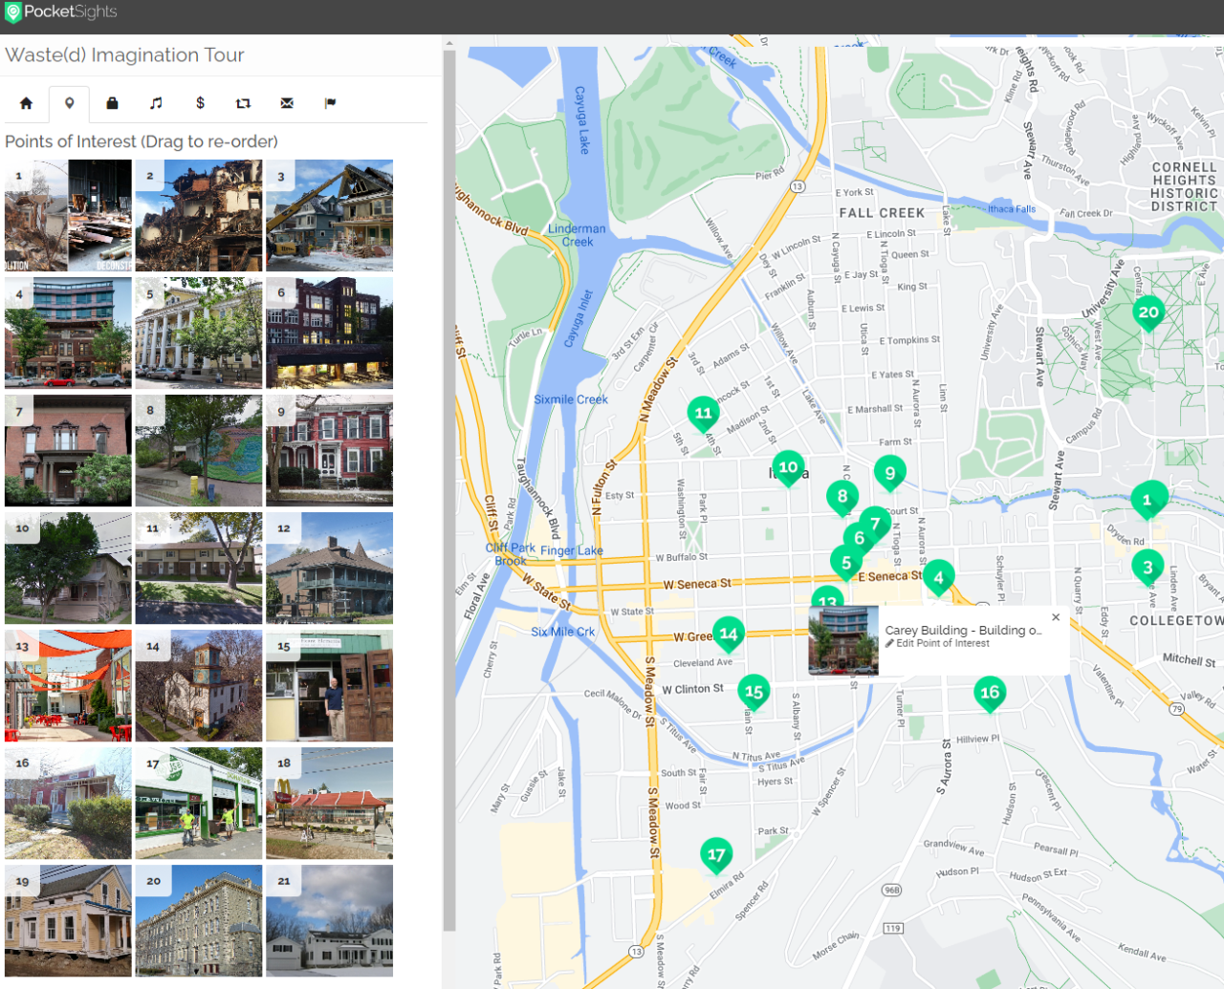Open point of interest thumbnail 11
The height and width of the screenshot is (989, 1224).
point(199,569)
